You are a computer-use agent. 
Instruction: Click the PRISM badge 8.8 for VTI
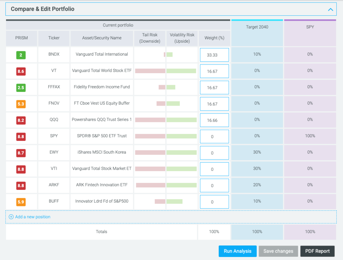click(x=21, y=169)
